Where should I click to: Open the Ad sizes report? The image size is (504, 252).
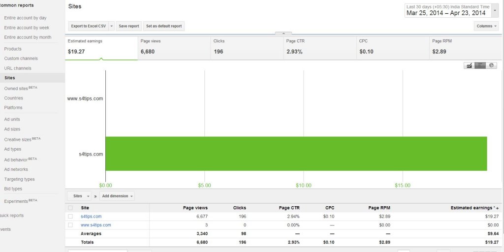[12, 129]
